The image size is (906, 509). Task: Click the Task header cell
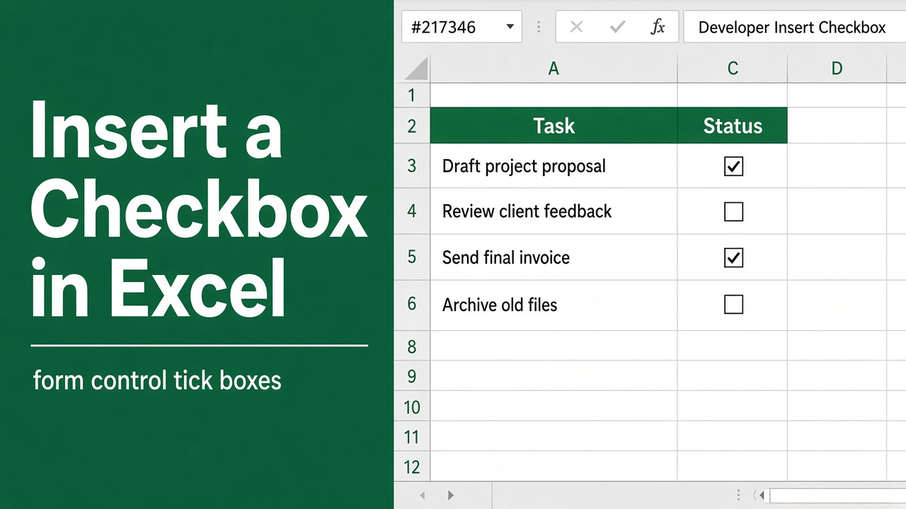coord(554,126)
